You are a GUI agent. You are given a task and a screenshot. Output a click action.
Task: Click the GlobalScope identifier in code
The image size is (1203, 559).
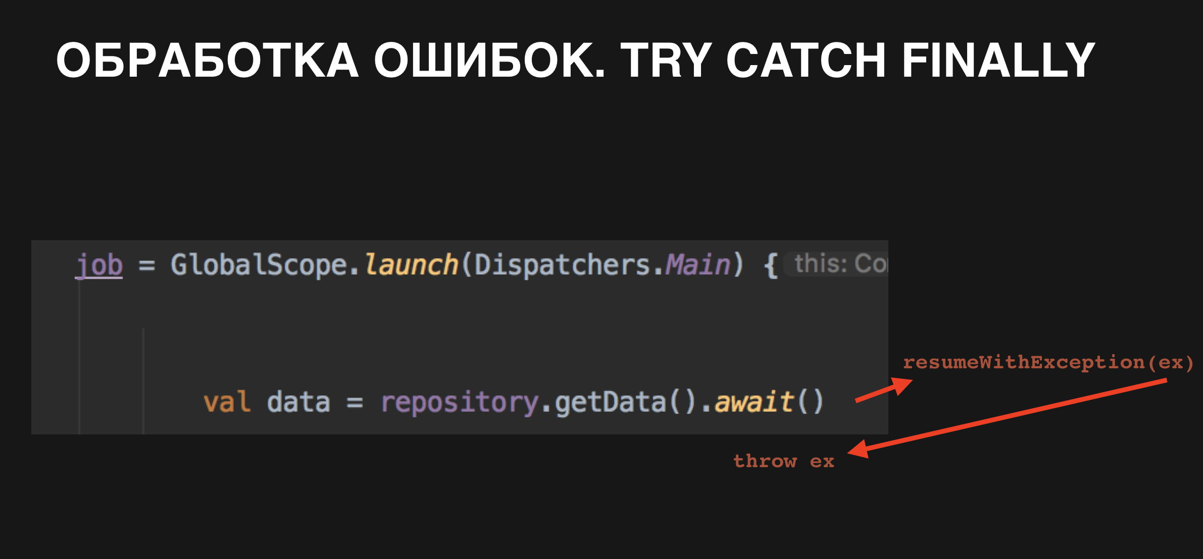259,265
